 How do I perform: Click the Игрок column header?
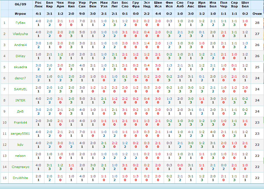(x=21, y=14)
